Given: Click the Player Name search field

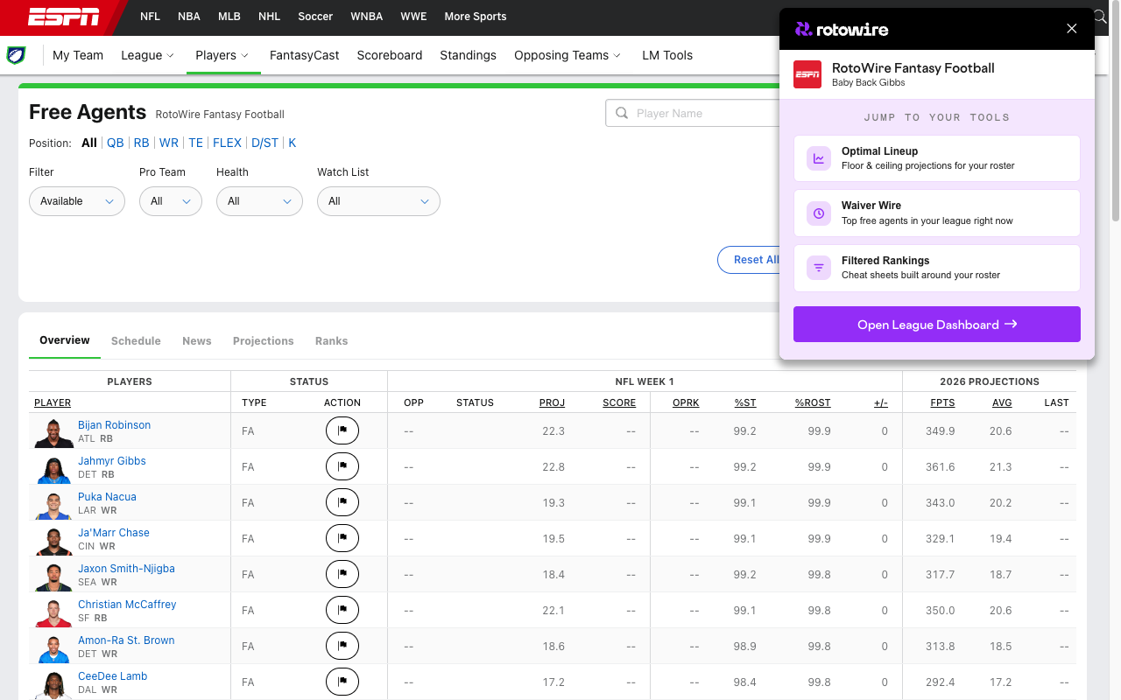Looking at the screenshot, I should coord(692,113).
